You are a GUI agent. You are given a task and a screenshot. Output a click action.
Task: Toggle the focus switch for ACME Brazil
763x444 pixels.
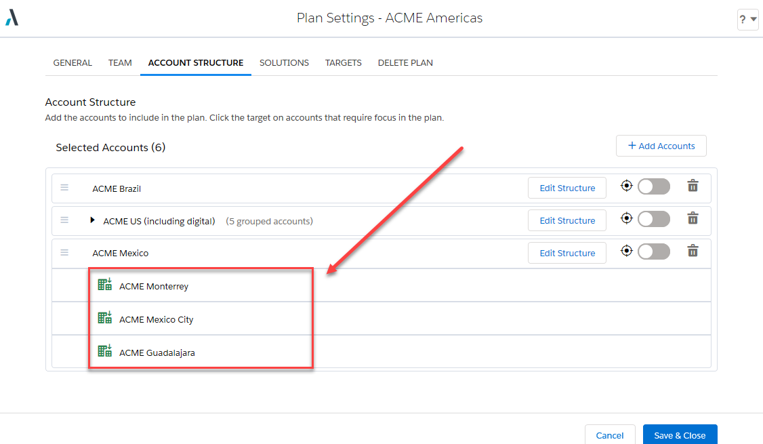tap(653, 186)
